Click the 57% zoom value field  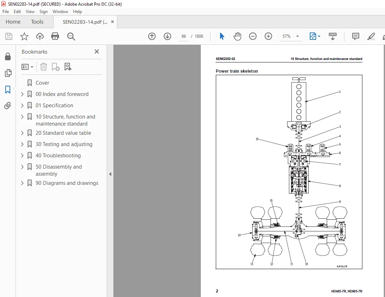(286, 36)
